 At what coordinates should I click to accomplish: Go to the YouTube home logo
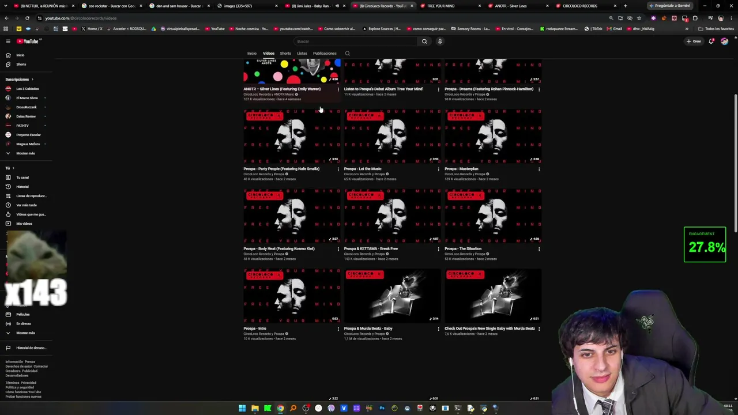click(28, 41)
